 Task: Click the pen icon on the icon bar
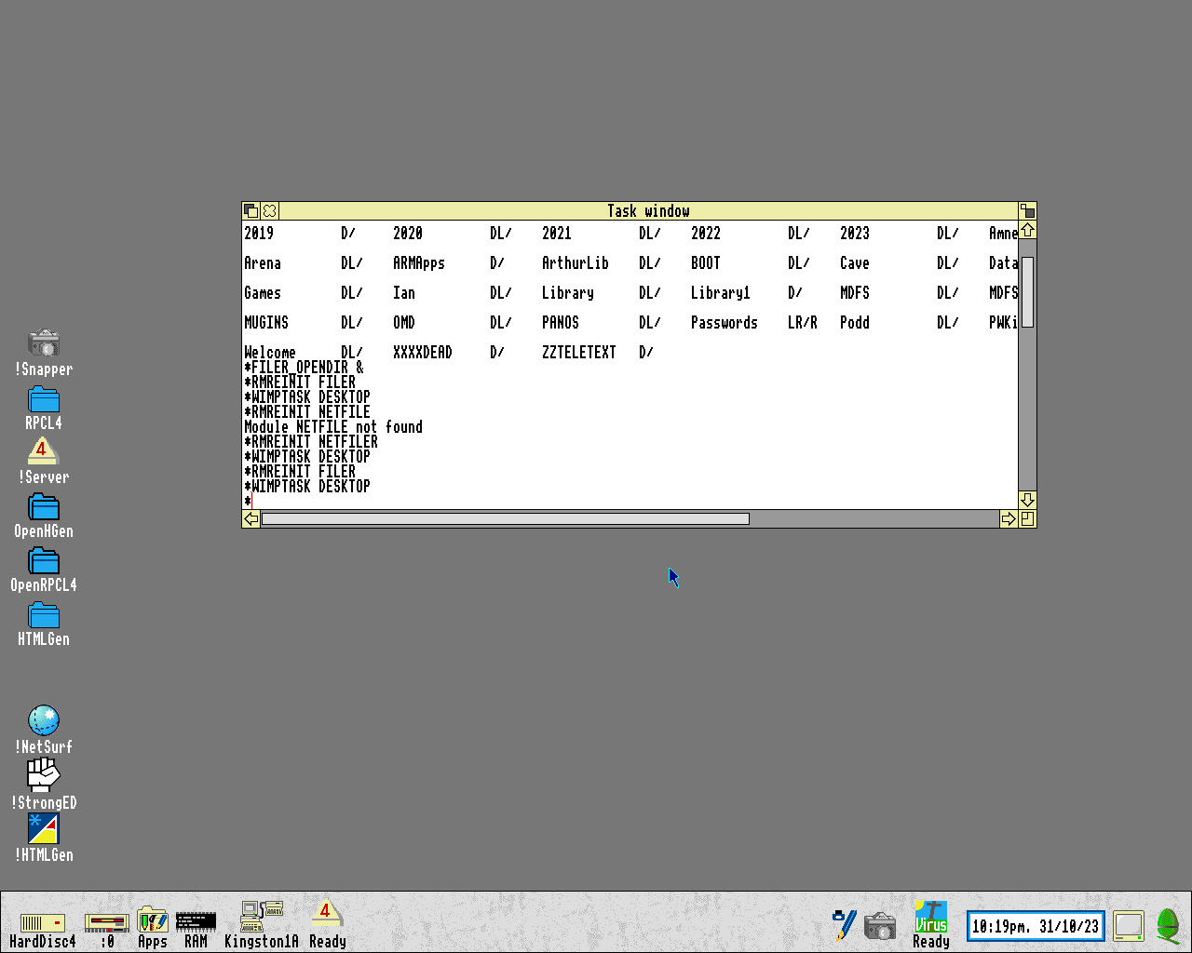tap(845, 924)
